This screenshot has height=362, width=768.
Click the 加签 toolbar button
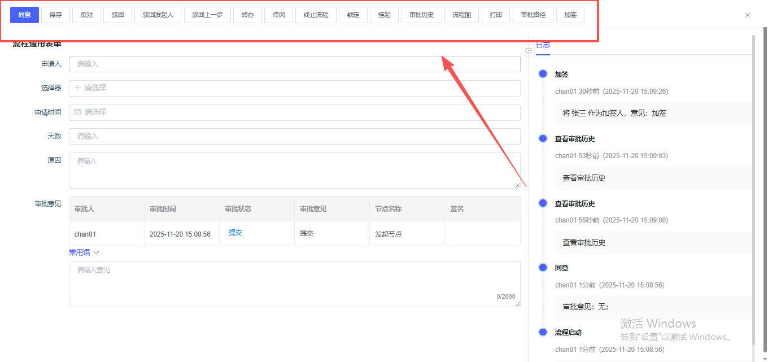[x=570, y=15]
